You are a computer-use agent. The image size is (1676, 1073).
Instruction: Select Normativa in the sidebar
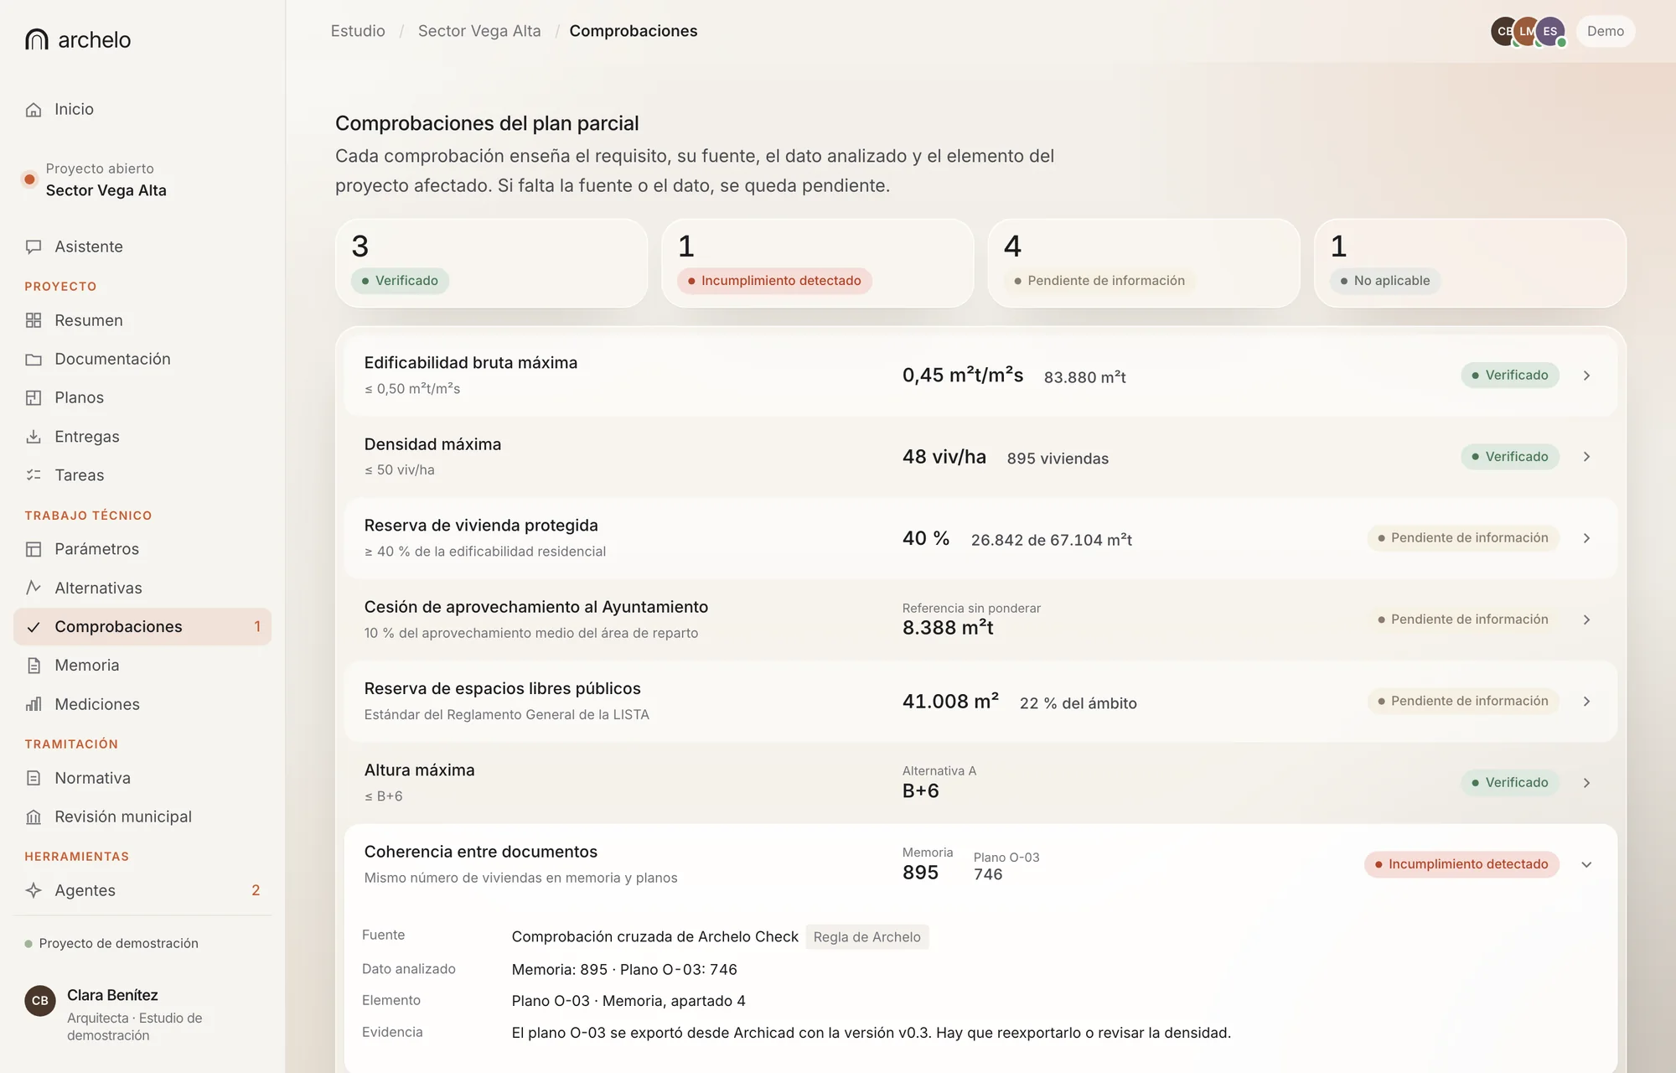coord(142,778)
